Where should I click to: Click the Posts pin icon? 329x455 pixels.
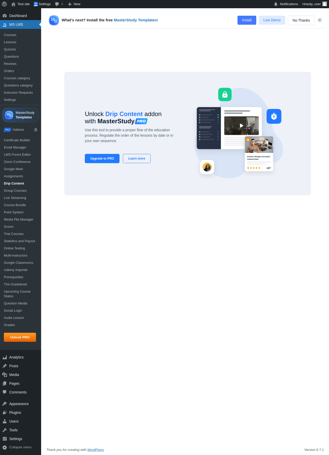point(5,366)
